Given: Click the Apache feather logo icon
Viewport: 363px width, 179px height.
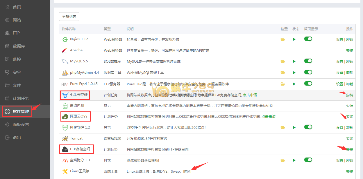Looking at the screenshot, I should coord(65,50).
